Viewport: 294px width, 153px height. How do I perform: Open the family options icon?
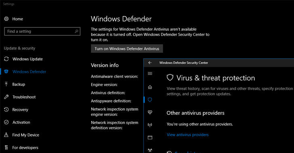pos(150,150)
